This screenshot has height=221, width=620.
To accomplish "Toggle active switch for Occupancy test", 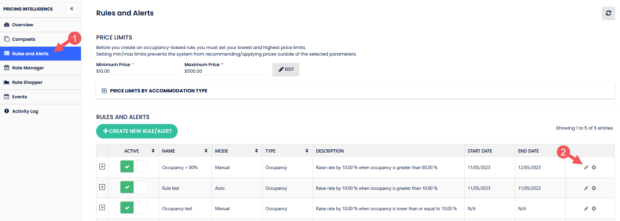I will click(134, 208).
